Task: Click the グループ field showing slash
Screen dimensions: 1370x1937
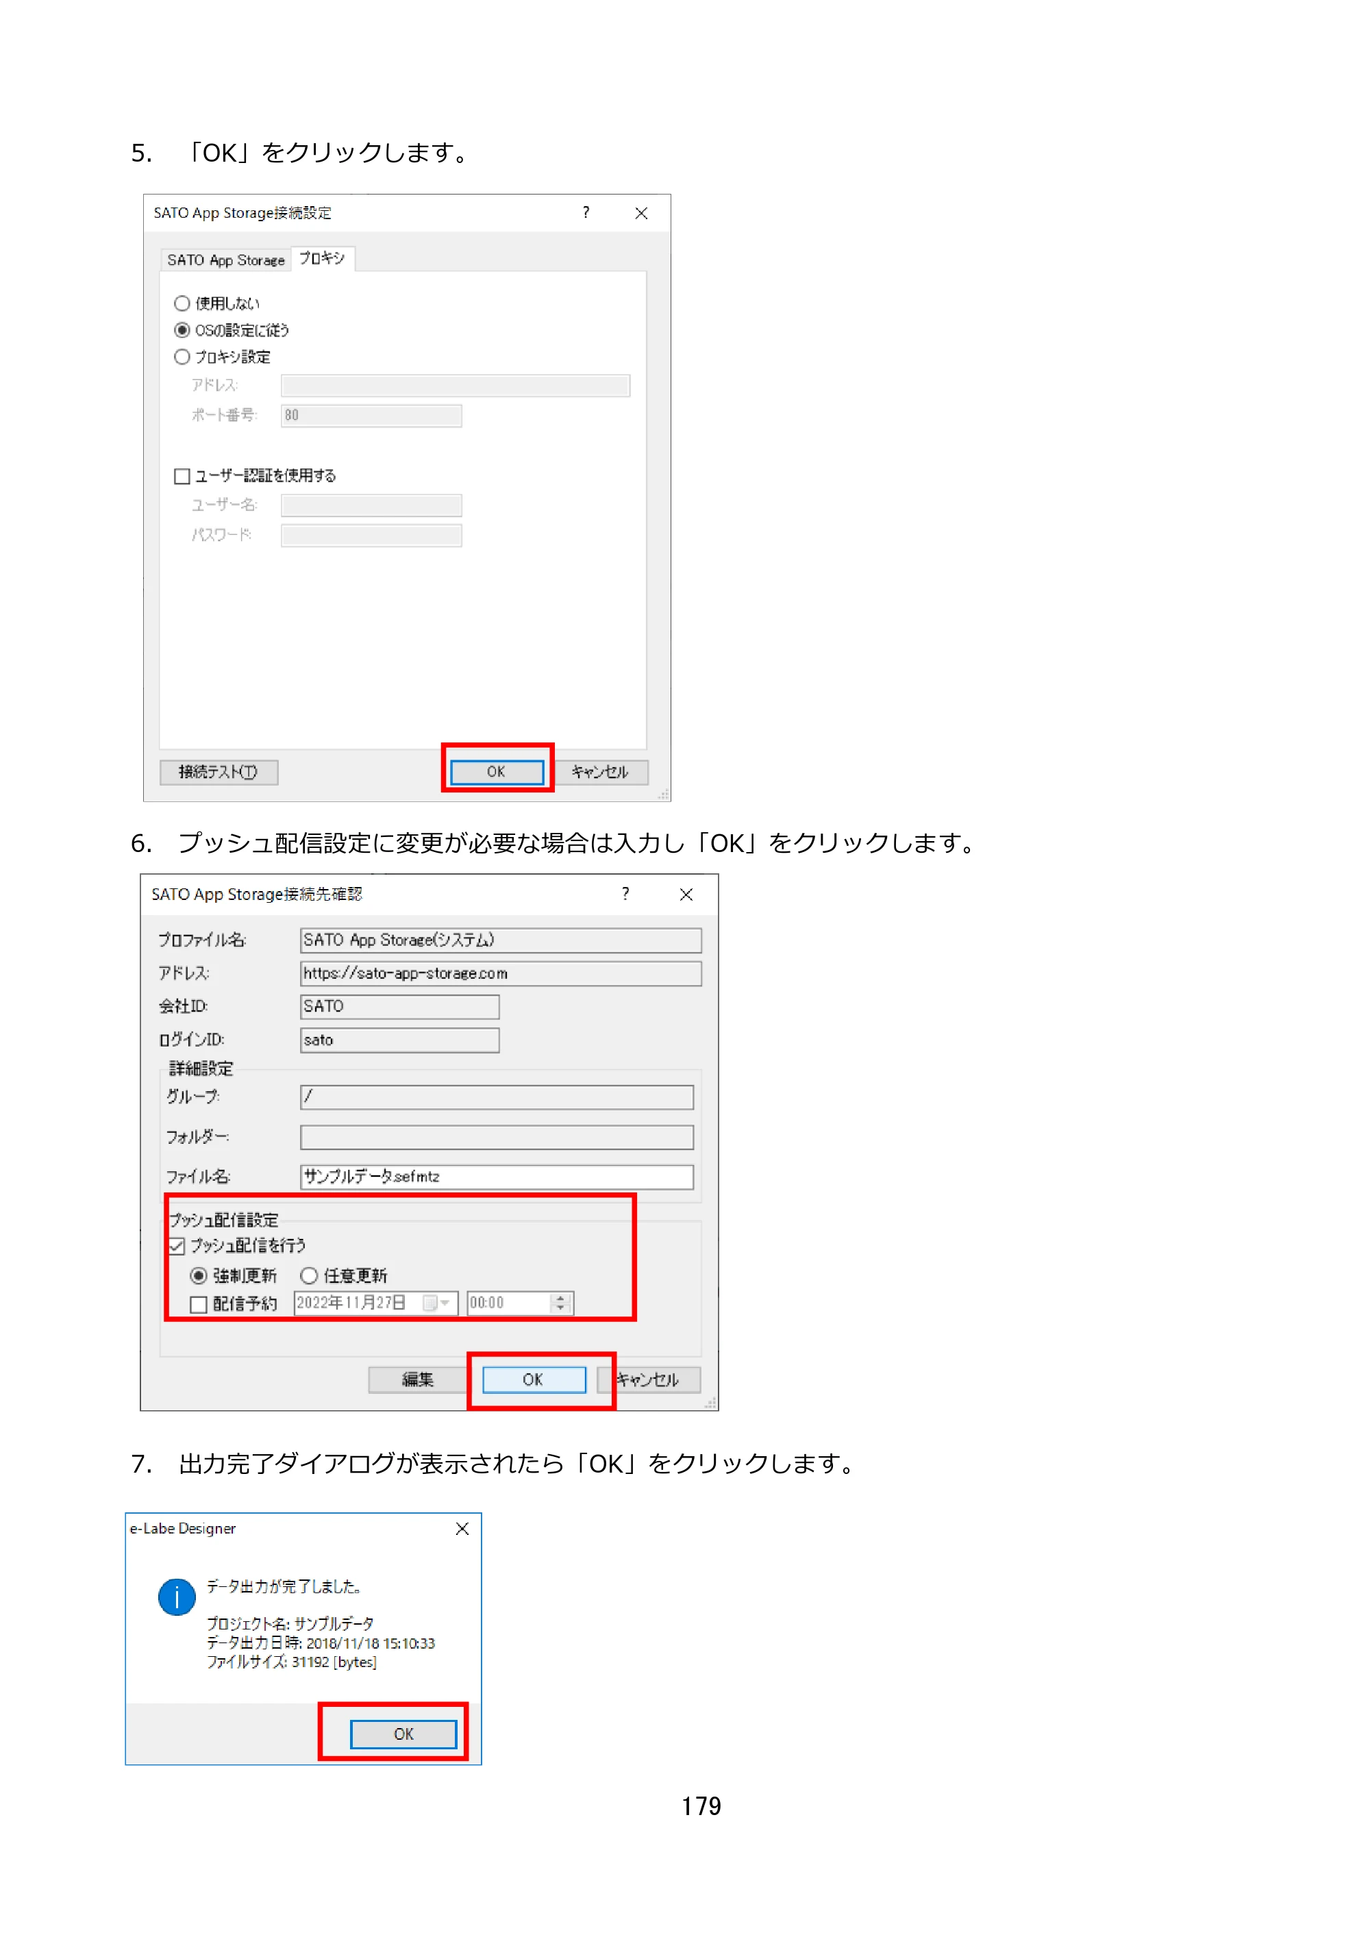Action: coord(497,1097)
